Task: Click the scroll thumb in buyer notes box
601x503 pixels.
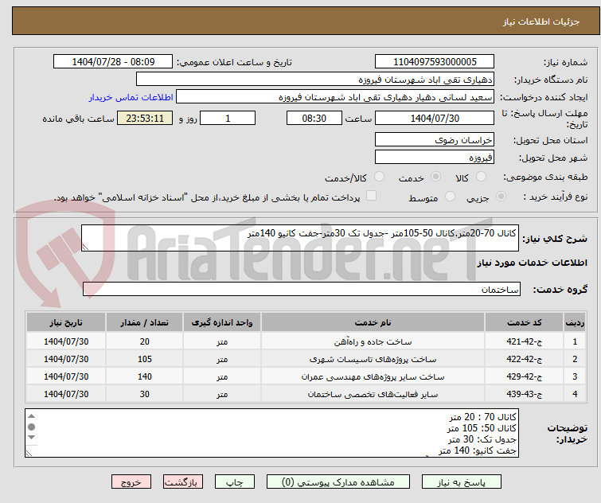Action: coord(31,427)
